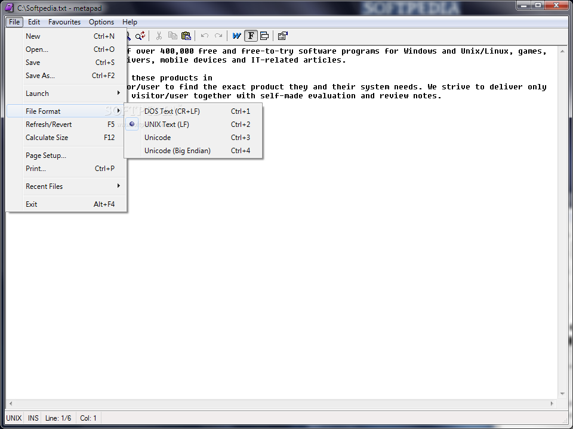Viewport: 573px width, 429px height.
Task: Choose Print... from the File menu
Action: pyautogui.click(x=66, y=169)
